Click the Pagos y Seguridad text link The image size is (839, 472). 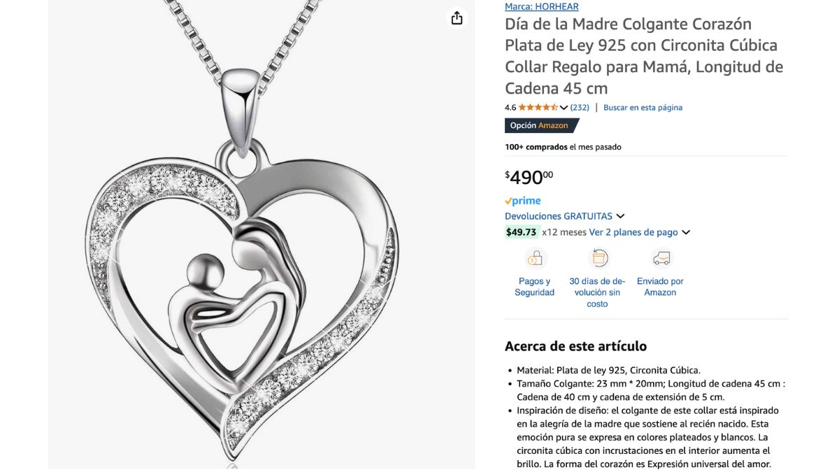tap(534, 287)
